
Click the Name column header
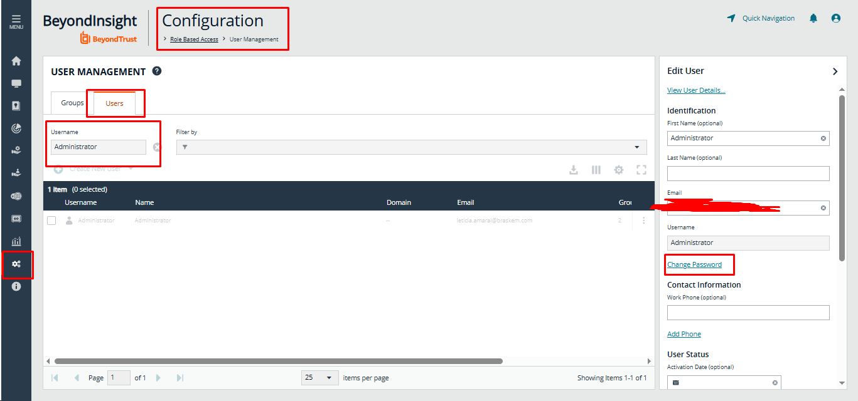point(144,202)
